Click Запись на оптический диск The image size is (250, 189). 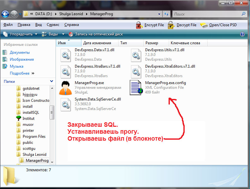click(96, 34)
